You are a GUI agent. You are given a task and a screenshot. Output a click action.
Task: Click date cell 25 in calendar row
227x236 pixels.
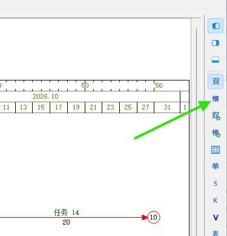click(x=128, y=107)
